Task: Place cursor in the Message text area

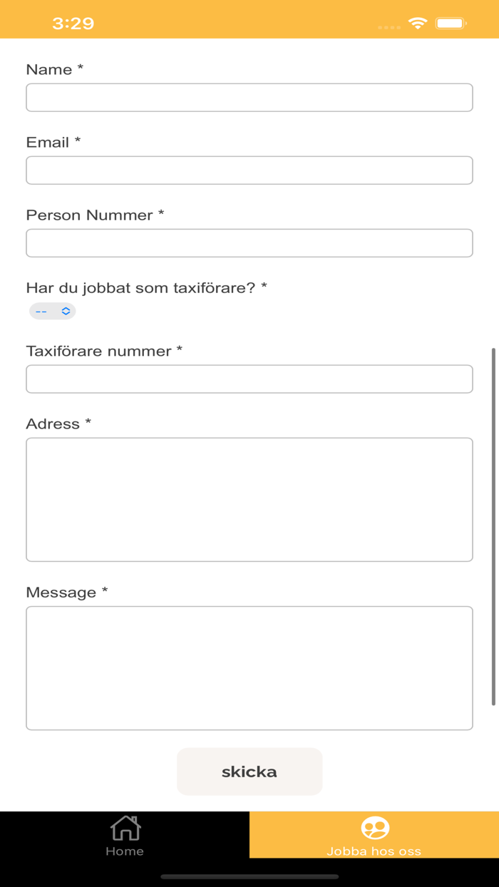Action: point(249,668)
